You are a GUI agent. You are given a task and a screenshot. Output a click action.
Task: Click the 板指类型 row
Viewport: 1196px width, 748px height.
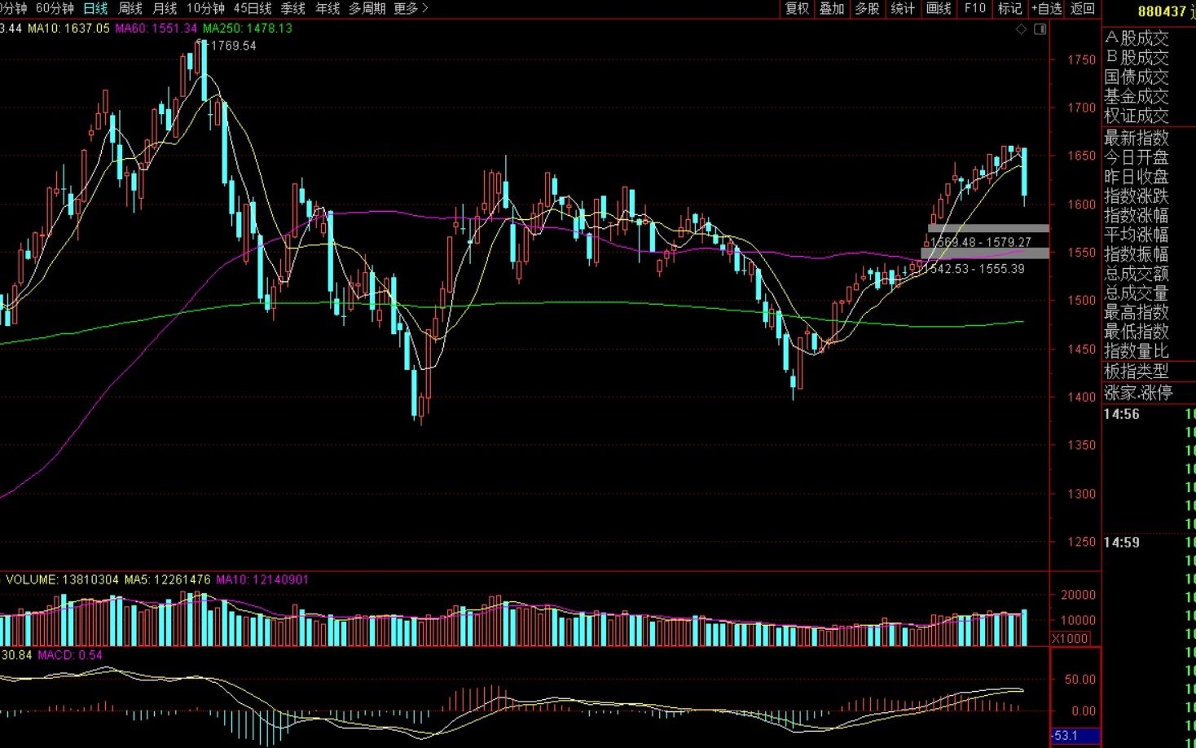click(1137, 372)
